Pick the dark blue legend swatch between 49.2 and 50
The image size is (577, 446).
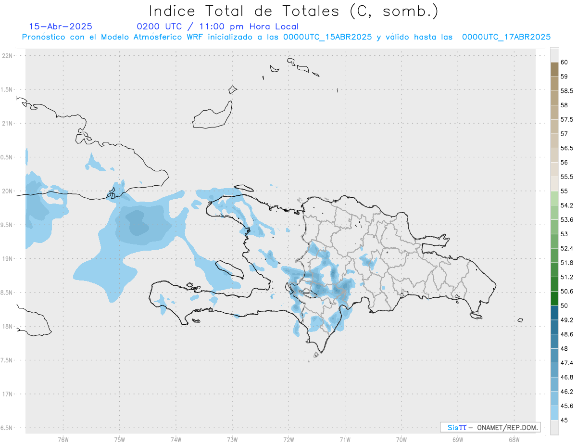554,313
